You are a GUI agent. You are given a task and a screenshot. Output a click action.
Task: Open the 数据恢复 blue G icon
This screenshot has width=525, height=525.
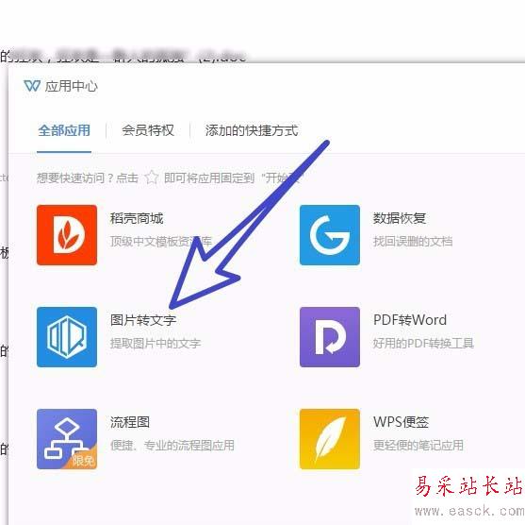point(330,235)
